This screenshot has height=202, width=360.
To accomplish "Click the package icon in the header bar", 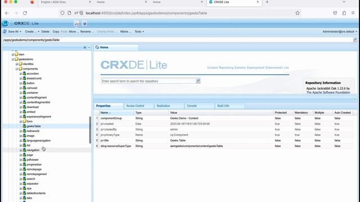I will (84, 24).
